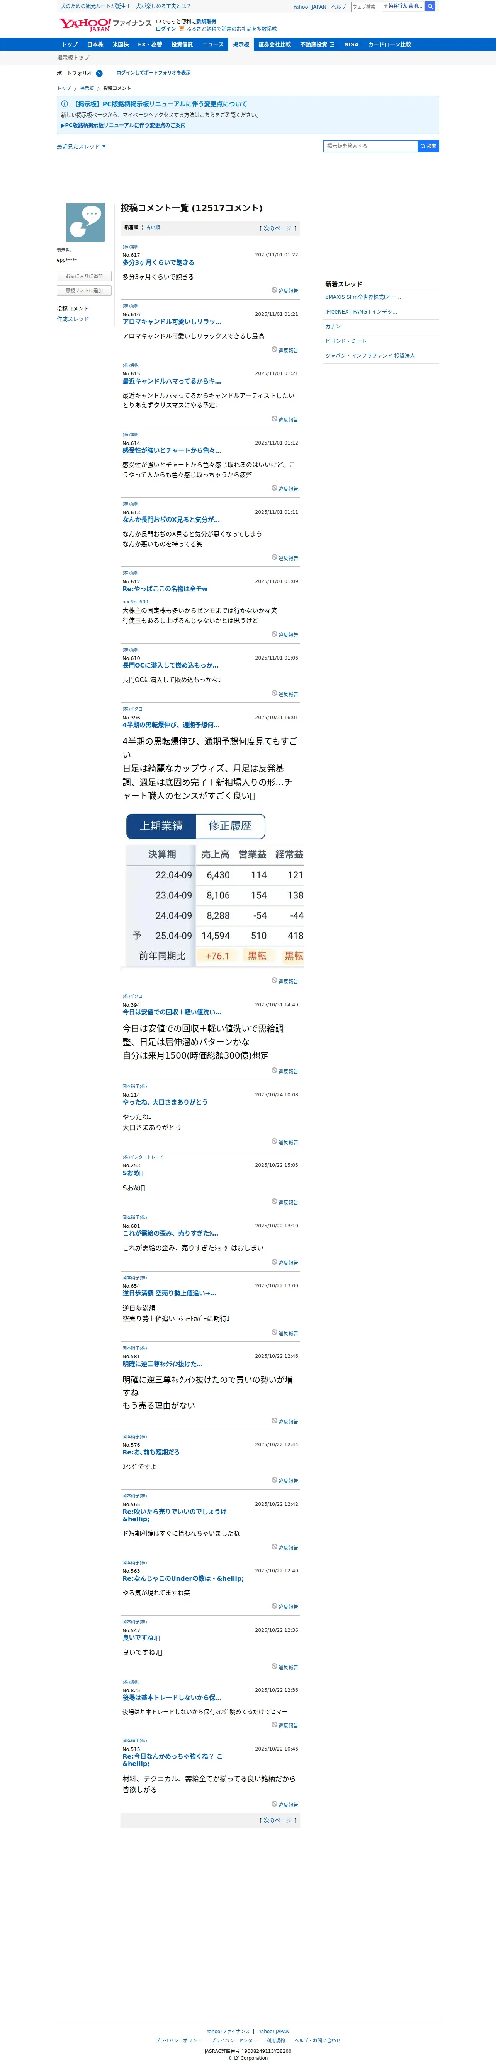This screenshot has height=2071, width=496.
Task: Report violation on comment No.614
Action: (285, 489)
